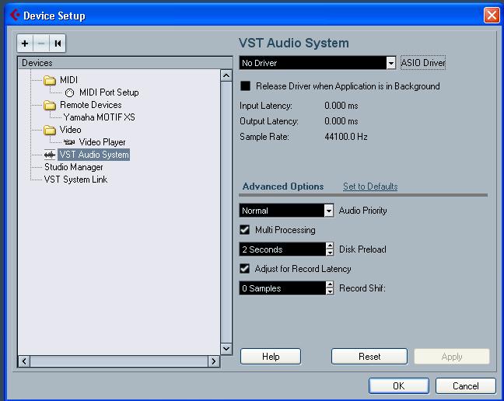Image resolution: width=504 pixels, height=401 pixels.
Task: Click the Video Player camera icon
Action: [x=69, y=142]
